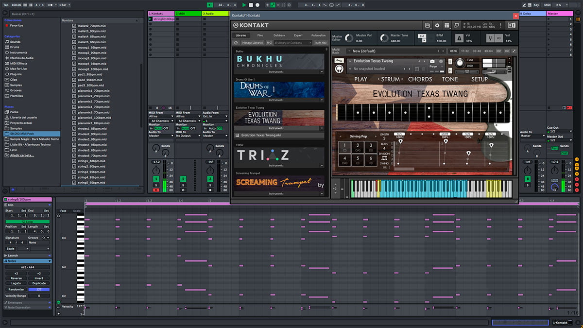Open Kontakt workspace layout icon
Viewport: 583px width, 328px height.
click(446, 25)
